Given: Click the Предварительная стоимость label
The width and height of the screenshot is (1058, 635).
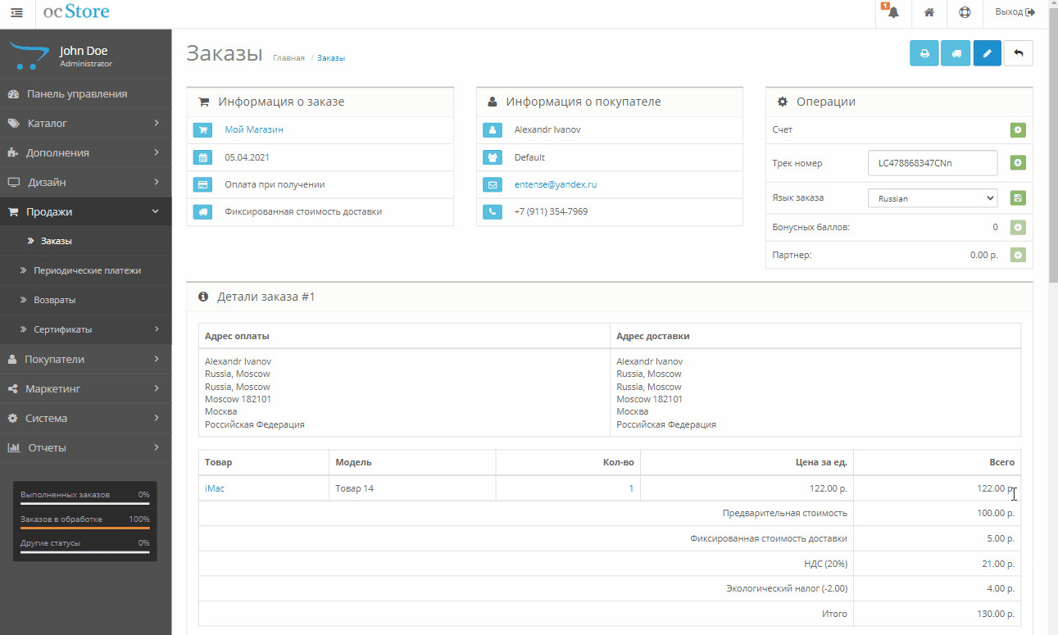Looking at the screenshot, I should pos(785,513).
